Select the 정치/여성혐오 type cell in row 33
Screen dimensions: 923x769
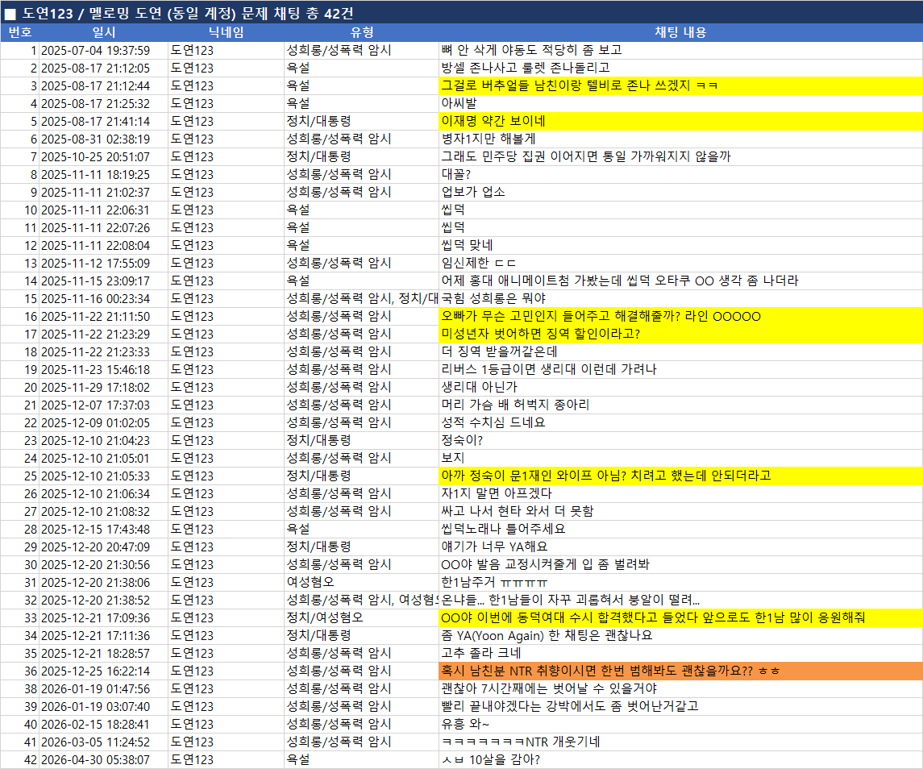[361, 617]
